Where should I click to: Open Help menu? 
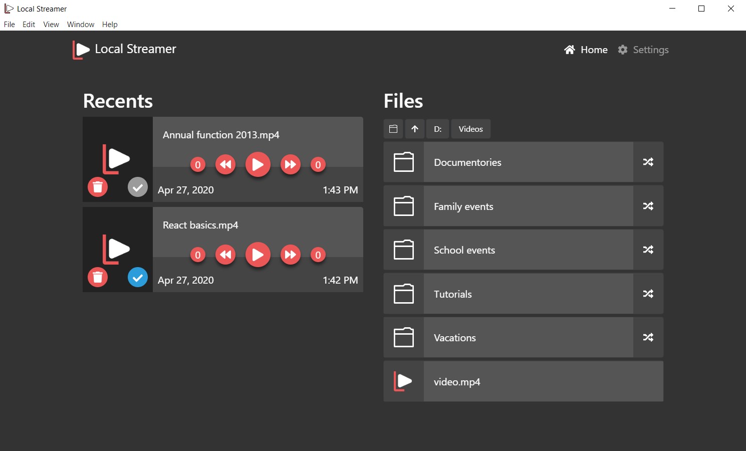pos(110,24)
